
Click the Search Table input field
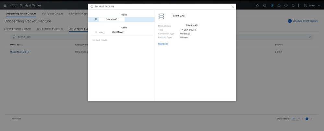click(x=50, y=37)
